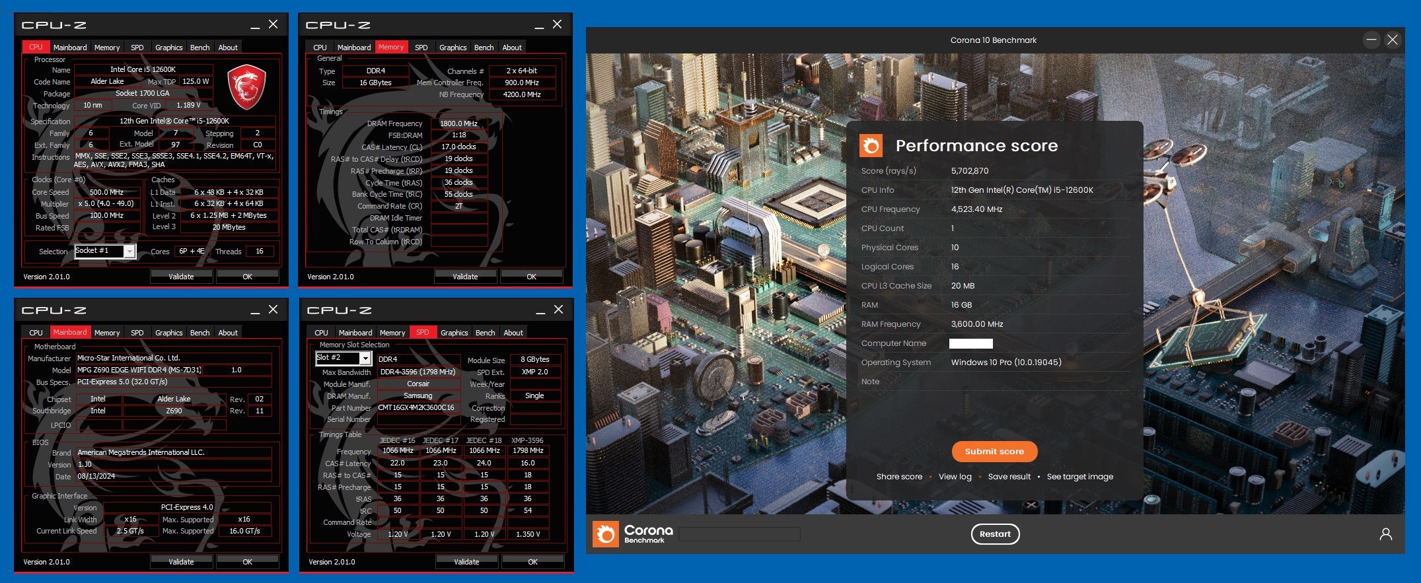Minimize the CPU-Z window showing CPU tab

click(x=255, y=25)
